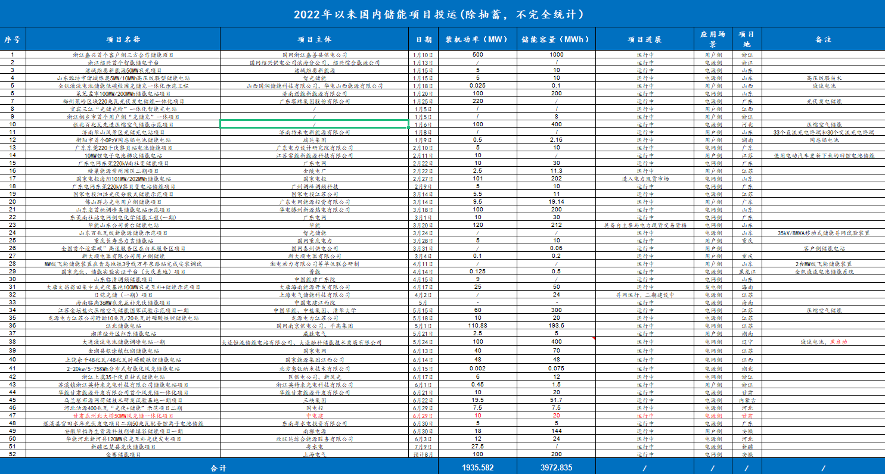This screenshot has width=885, height=474.
Task: Select cell 重庆长寿恩力吉储能站
Action: pyautogui.click(x=123, y=241)
